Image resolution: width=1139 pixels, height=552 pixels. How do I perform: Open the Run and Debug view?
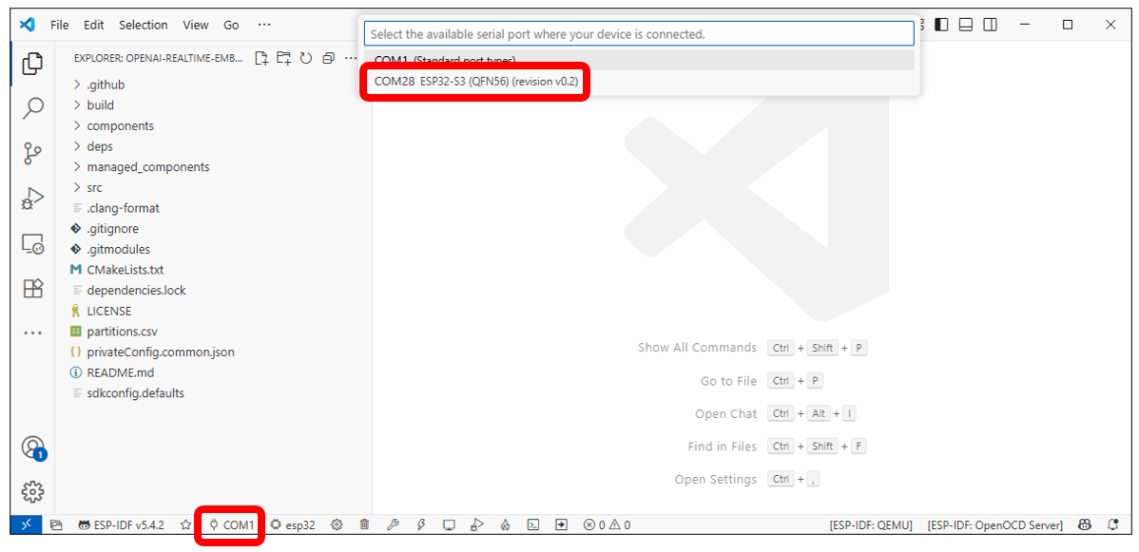[32, 199]
